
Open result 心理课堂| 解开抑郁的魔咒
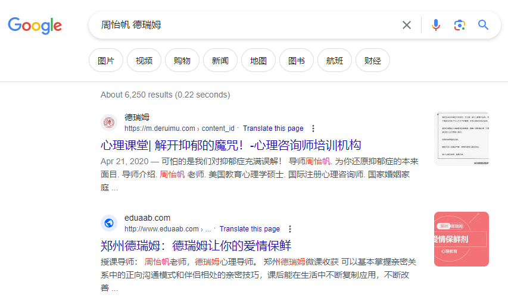(x=230, y=145)
